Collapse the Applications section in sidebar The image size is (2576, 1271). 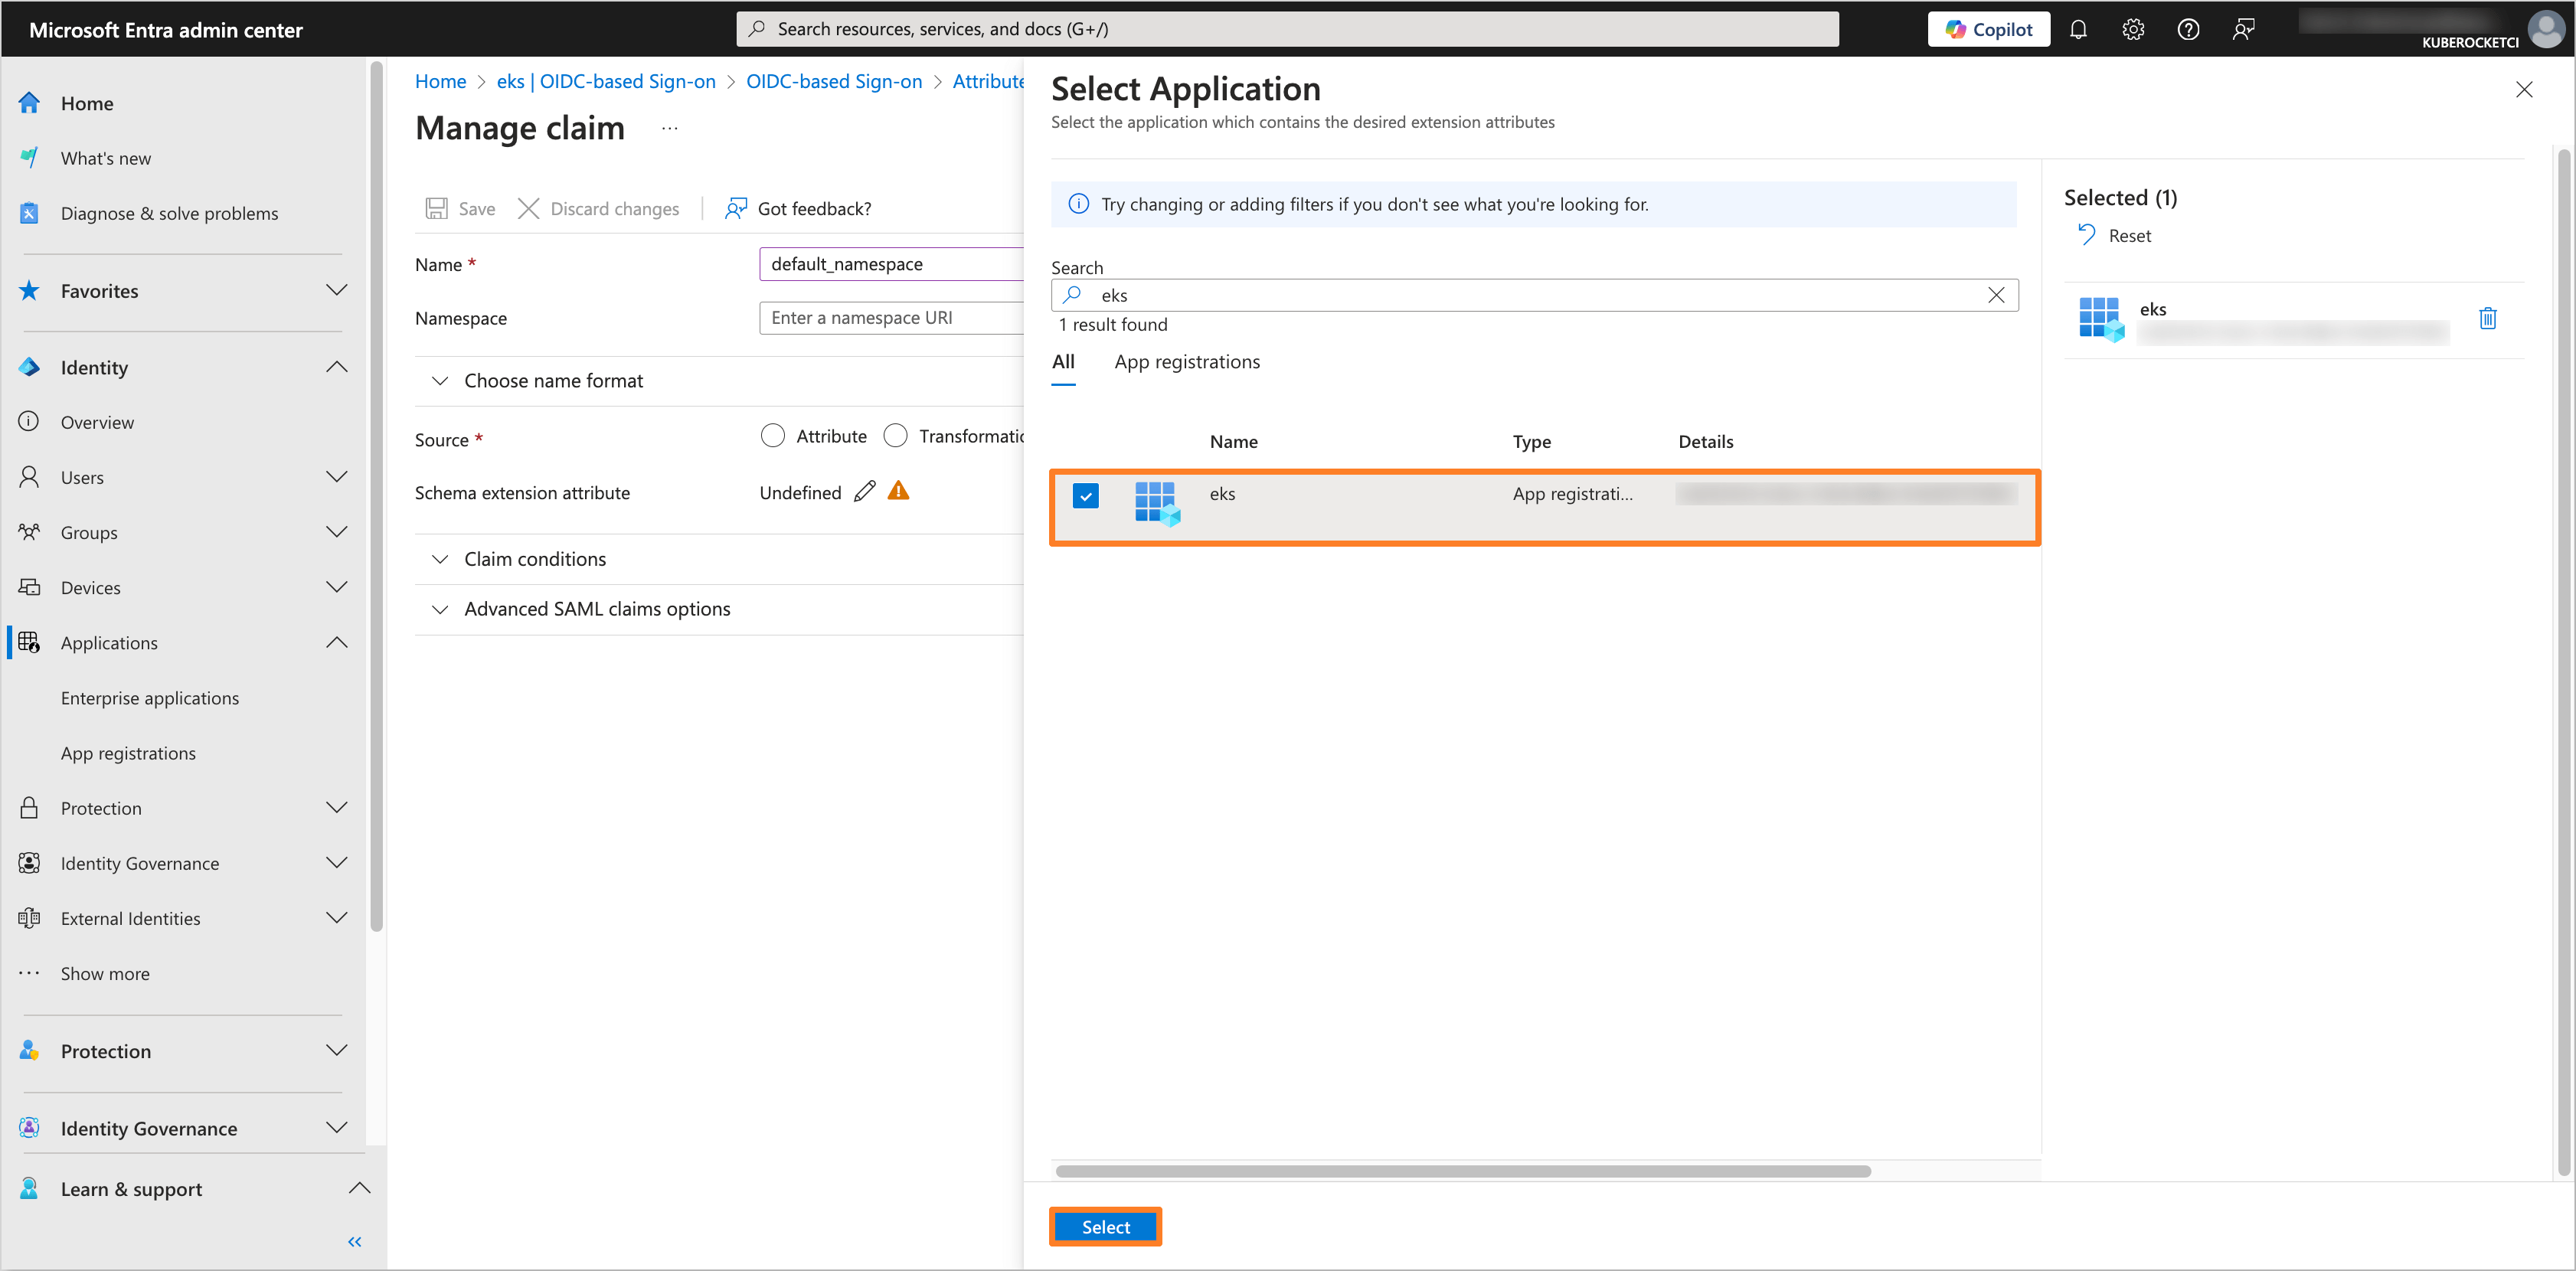pos(337,642)
